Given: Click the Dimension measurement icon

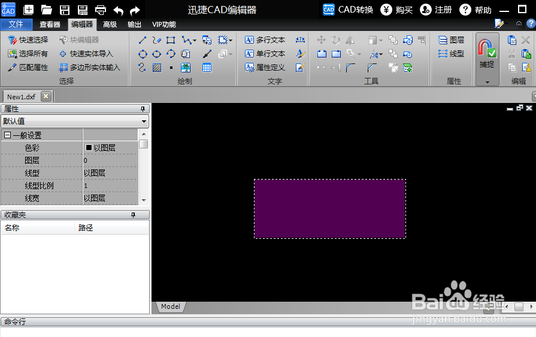Looking at the screenshot, I should (300, 40).
